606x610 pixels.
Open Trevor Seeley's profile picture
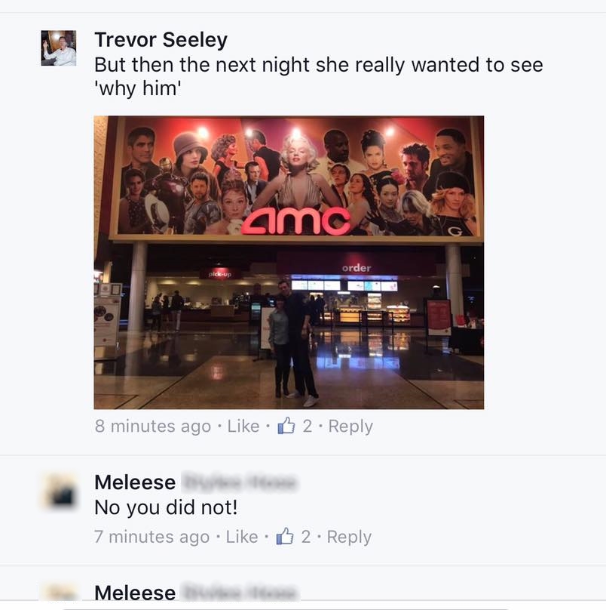[59, 48]
